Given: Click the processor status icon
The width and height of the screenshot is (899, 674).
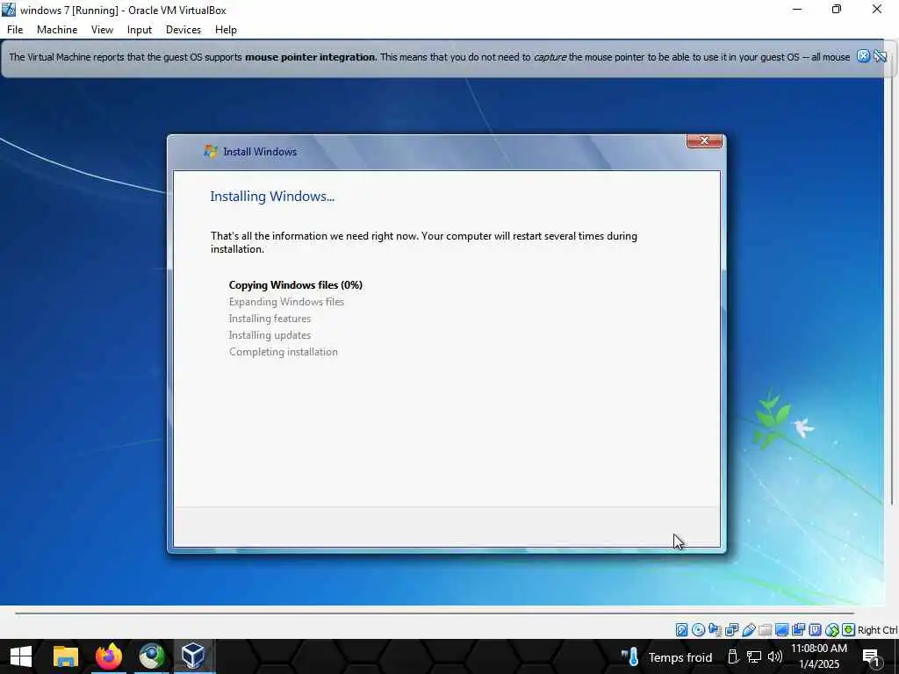Looking at the screenshot, I should [x=815, y=630].
